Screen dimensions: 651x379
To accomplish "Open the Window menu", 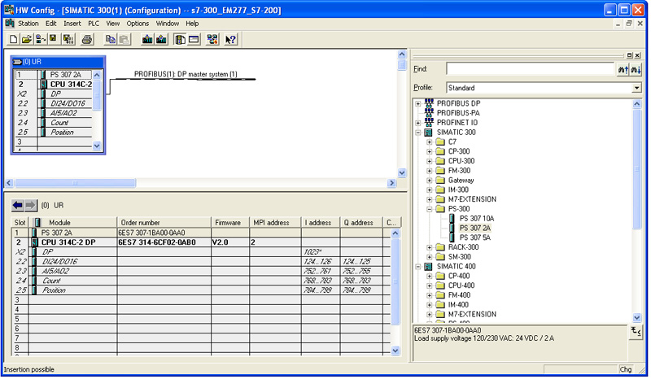I will (x=168, y=24).
